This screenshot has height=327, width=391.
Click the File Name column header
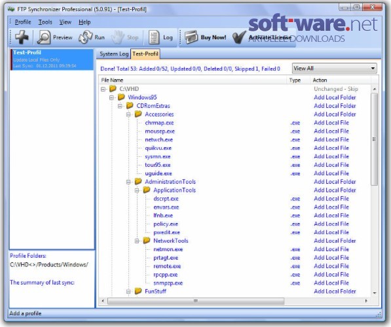193,80
